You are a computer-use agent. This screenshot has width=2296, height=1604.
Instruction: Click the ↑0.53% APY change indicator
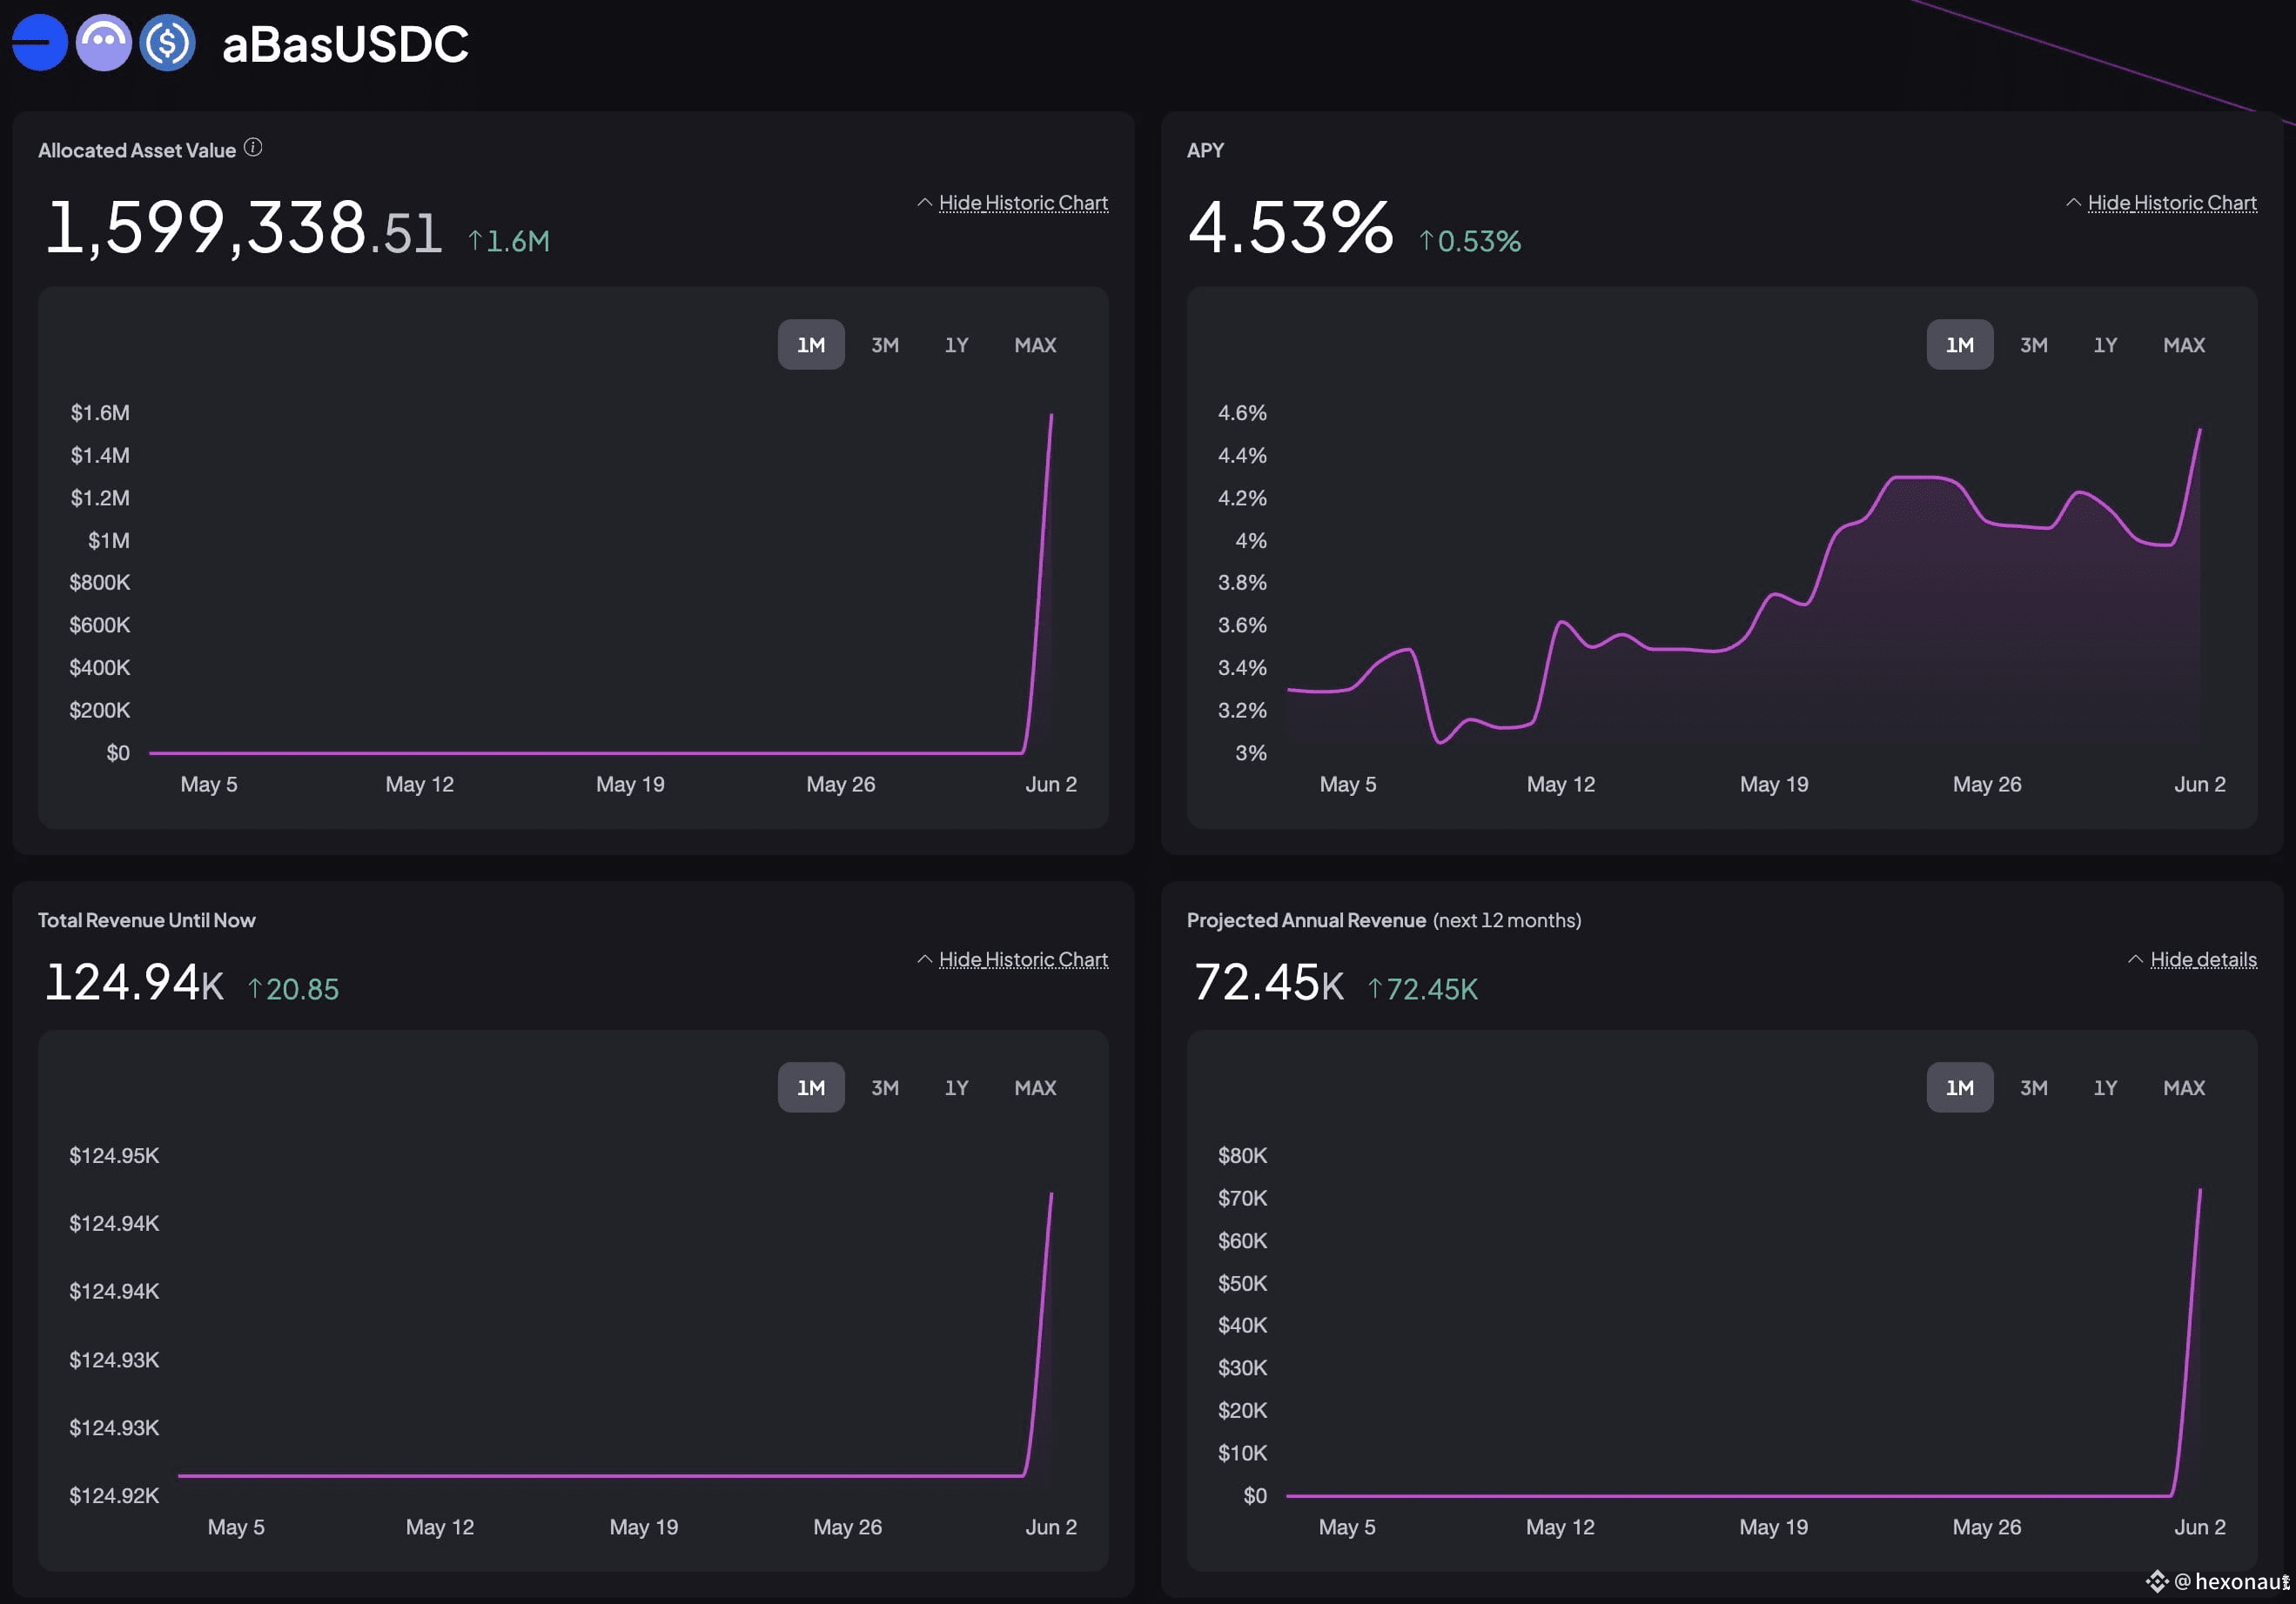click(x=1470, y=241)
